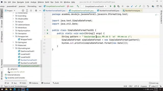This screenshot has height=91, width=163.
Task: Collapse all icon in Project panel
Action: (x=31, y=11)
